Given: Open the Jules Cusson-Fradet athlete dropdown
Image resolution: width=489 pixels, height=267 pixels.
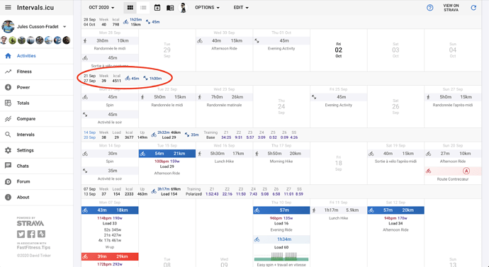Looking at the screenshot, I should click(x=41, y=27).
